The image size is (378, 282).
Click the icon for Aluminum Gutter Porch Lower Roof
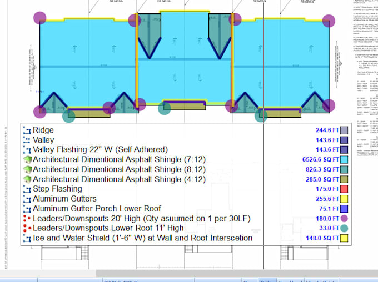coord(27,209)
